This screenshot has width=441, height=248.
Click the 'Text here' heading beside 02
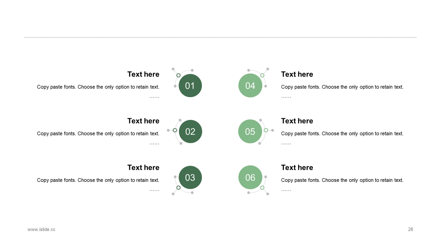coord(143,121)
